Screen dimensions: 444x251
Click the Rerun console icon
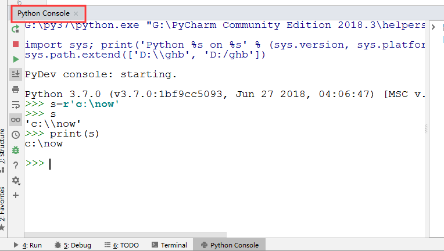16,28
